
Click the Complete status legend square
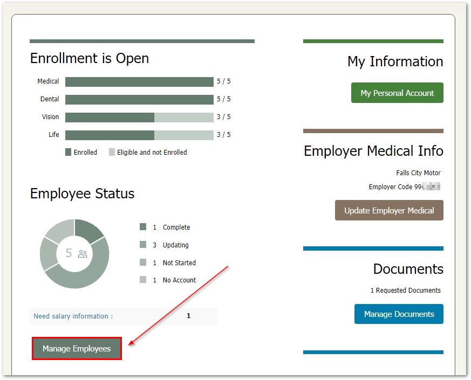point(143,227)
